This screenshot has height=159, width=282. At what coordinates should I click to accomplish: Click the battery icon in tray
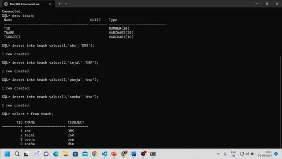tap(252, 154)
